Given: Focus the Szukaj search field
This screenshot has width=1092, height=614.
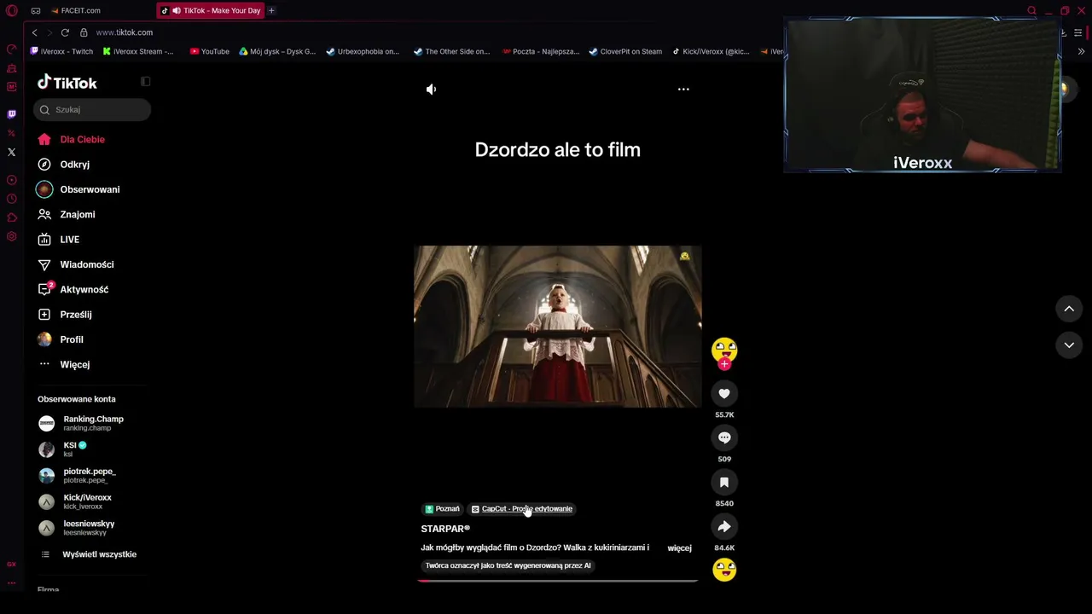Looking at the screenshot, I should (x=92, y=109).
